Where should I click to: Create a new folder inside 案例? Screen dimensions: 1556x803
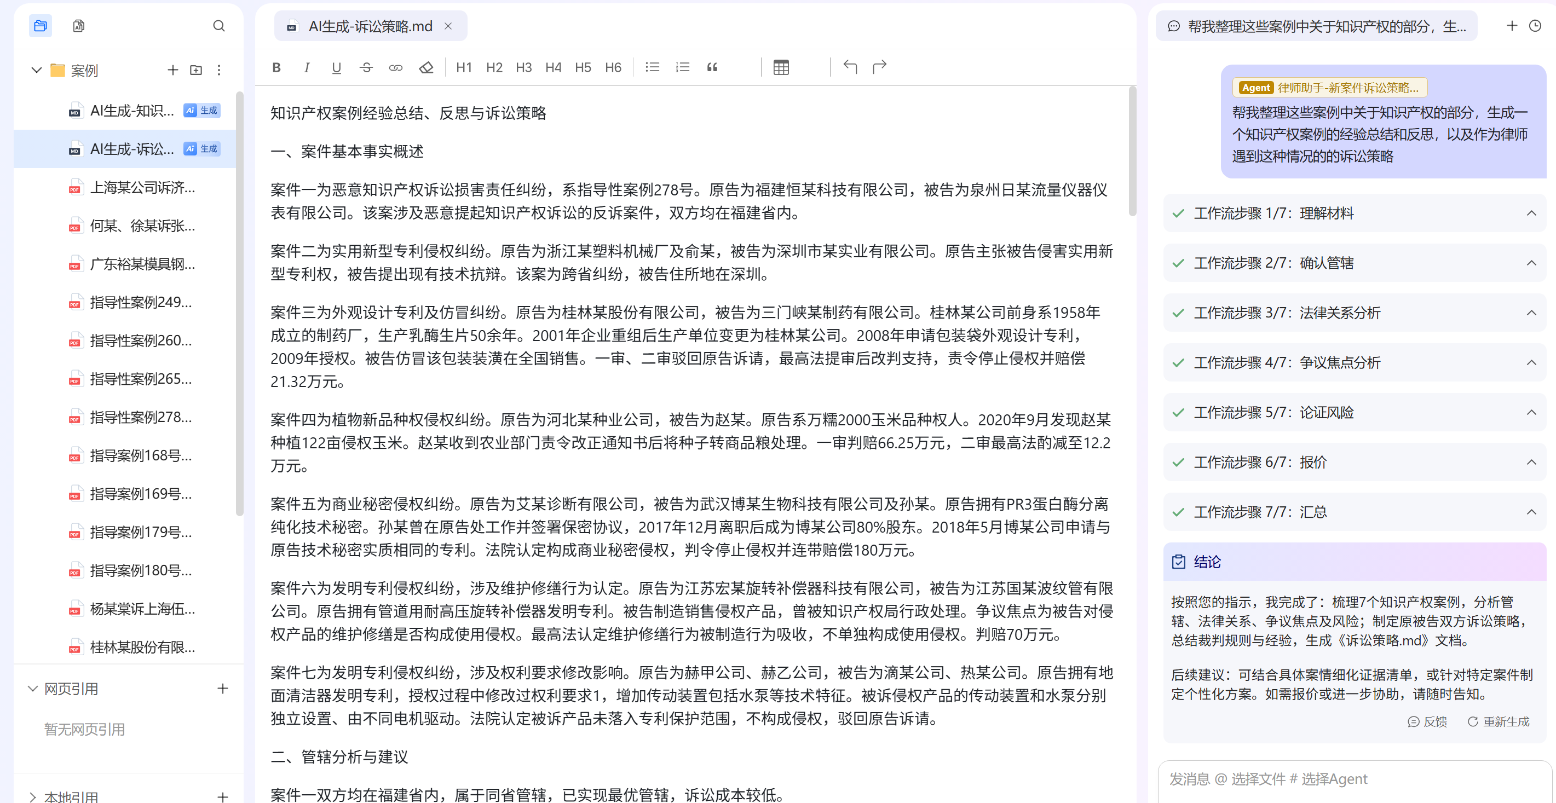click(x=195, y=70)
